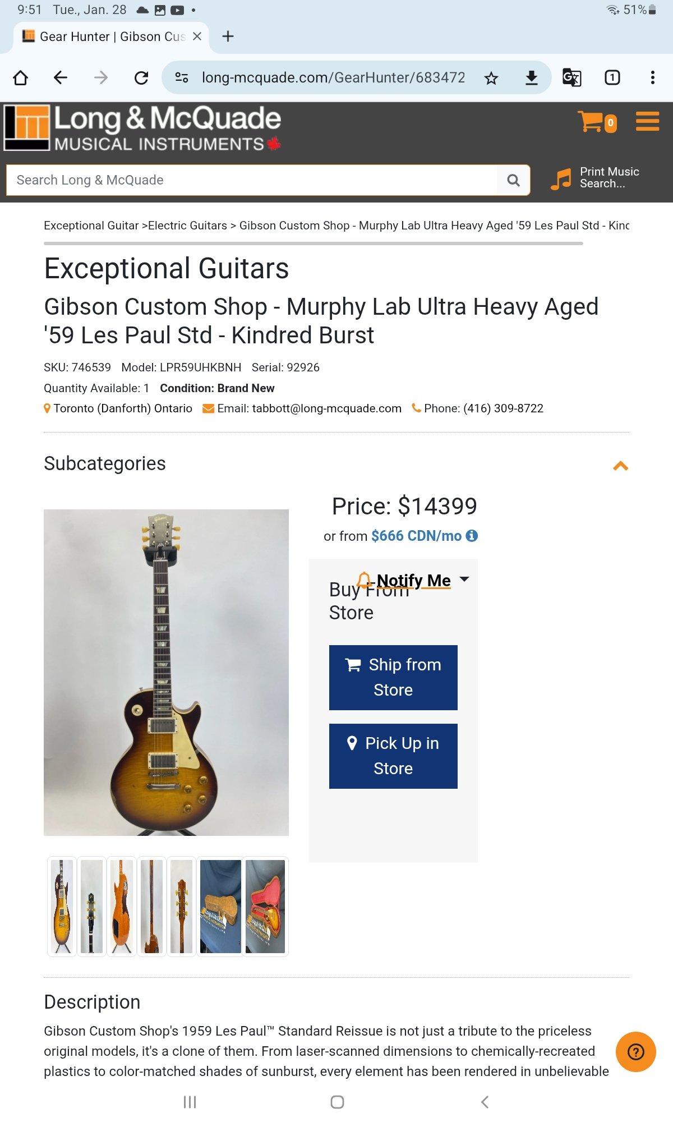The image size is (673, 1122).
Task: Open browser three-dot overflow menu
Action: (x=652, y=77)
